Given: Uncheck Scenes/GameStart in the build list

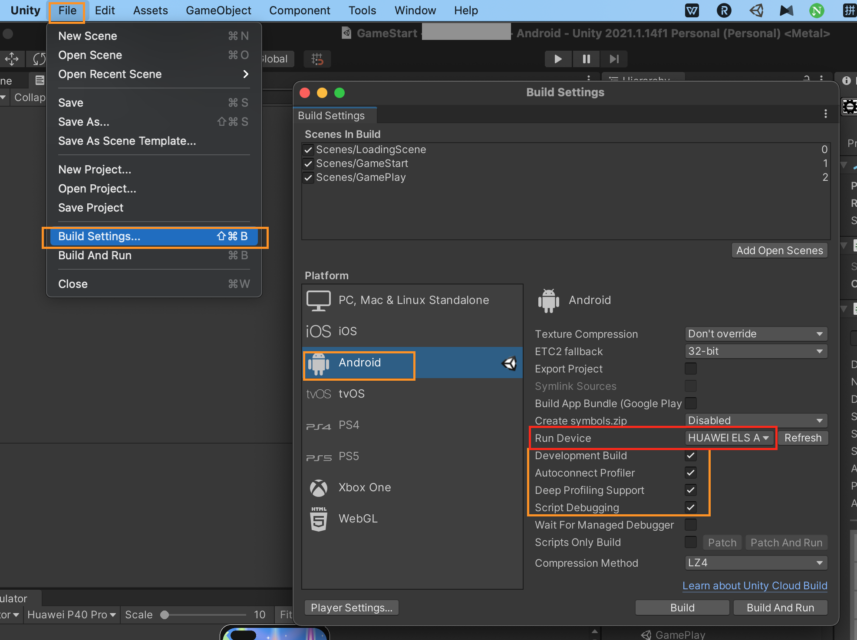Looking at the screenshot, I should point(308,163).
